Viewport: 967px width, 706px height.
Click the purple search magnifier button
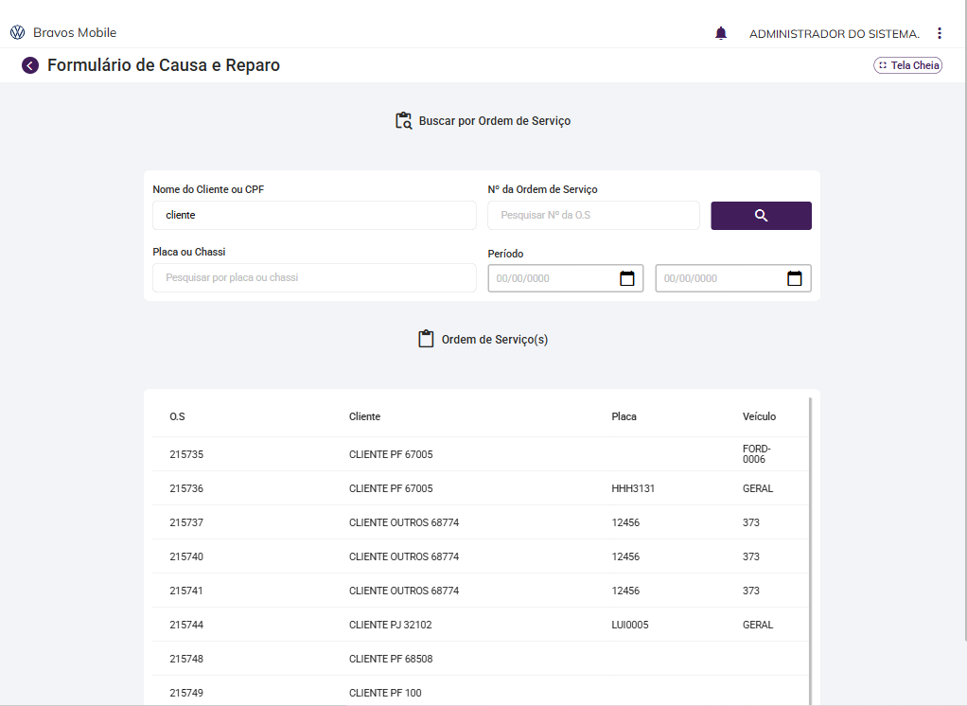pyautogui.click(x=761, y=216)
